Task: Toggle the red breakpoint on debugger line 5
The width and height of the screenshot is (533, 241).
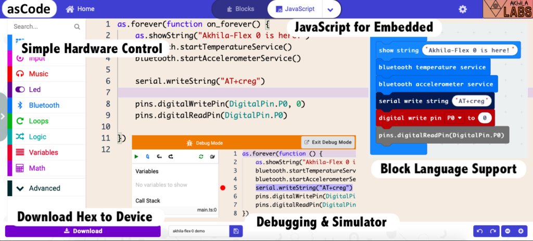Action: pyautogui.click(x=223, y=187)
